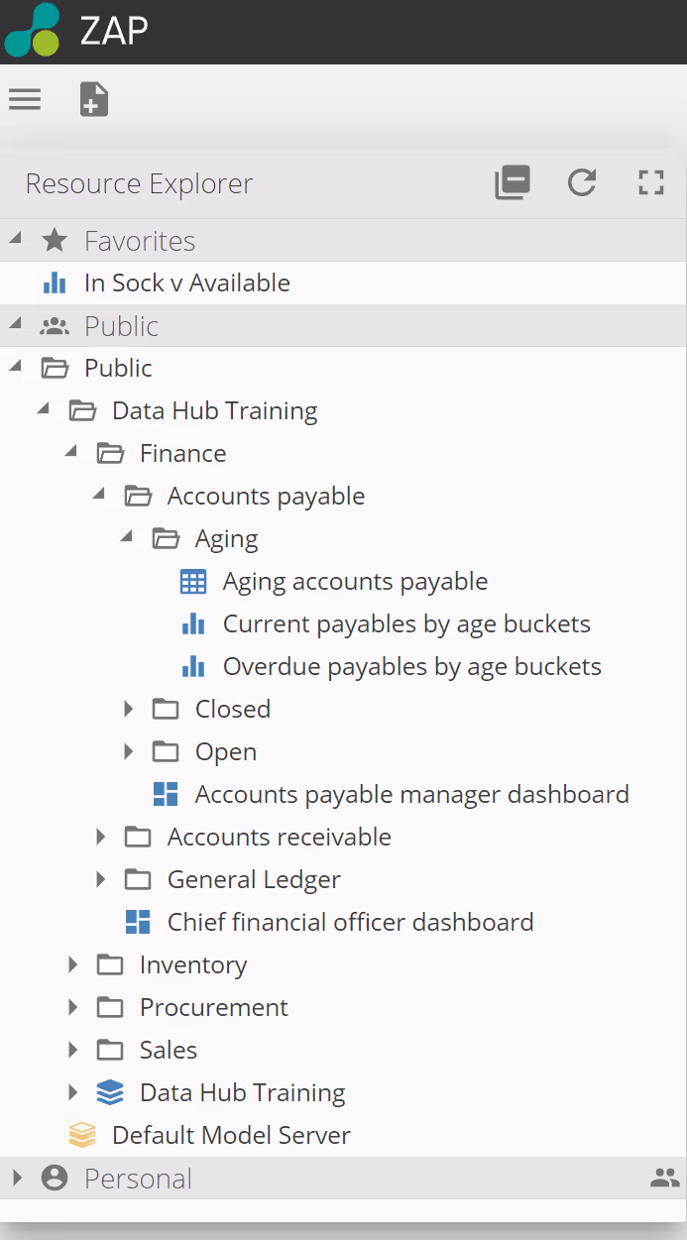This screenshot has height=1240, width=687.
Task: Open Chief financial officer dashboard
Action: (350, 922)
